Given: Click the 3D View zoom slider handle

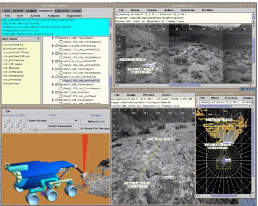Looking at the screenshot, I should pos(36,130).
